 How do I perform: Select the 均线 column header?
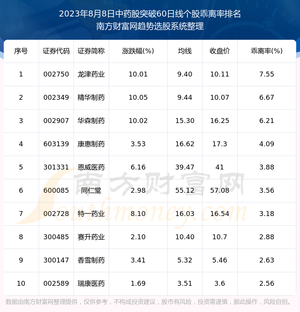[184, 51]
